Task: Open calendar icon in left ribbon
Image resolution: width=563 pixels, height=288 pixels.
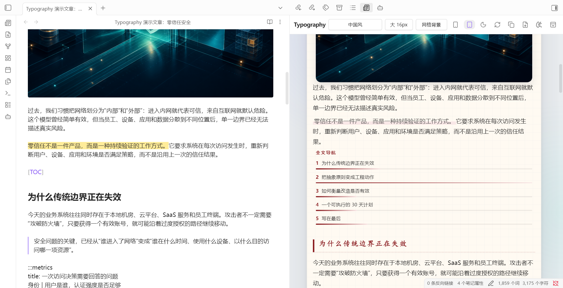Action: pos(8,70)
